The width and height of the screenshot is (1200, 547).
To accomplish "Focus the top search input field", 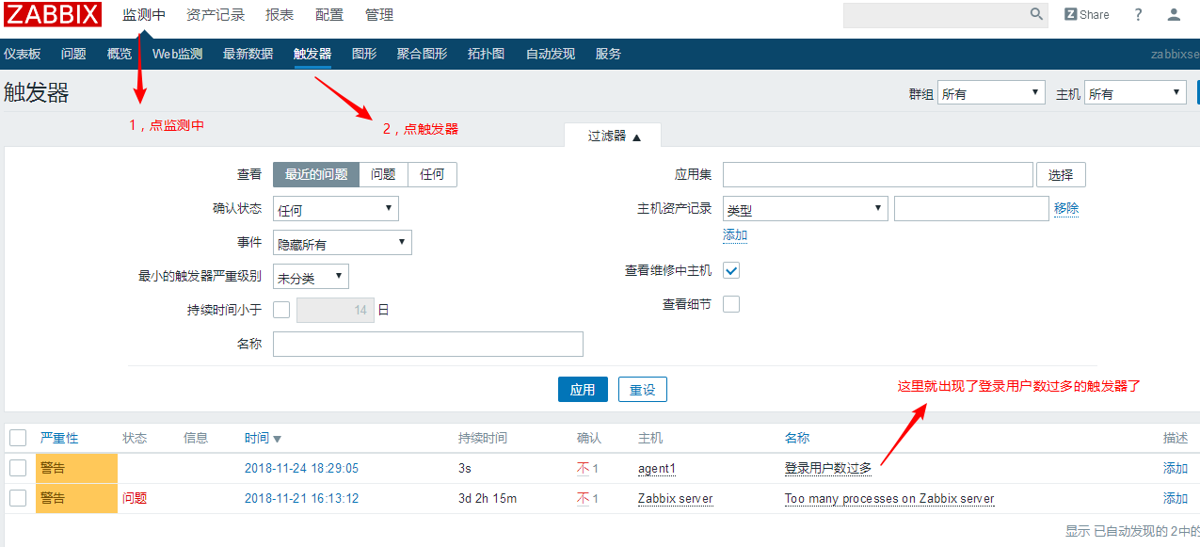I will (x=935, y=15).
